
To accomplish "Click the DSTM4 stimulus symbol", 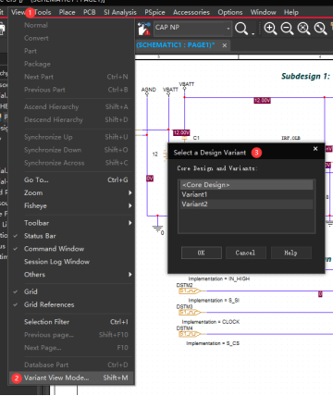I will [190, 334].
